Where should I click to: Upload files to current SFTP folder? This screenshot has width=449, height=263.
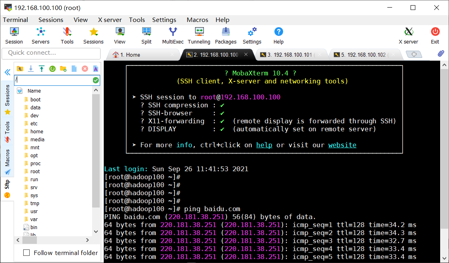click(42, 69)
